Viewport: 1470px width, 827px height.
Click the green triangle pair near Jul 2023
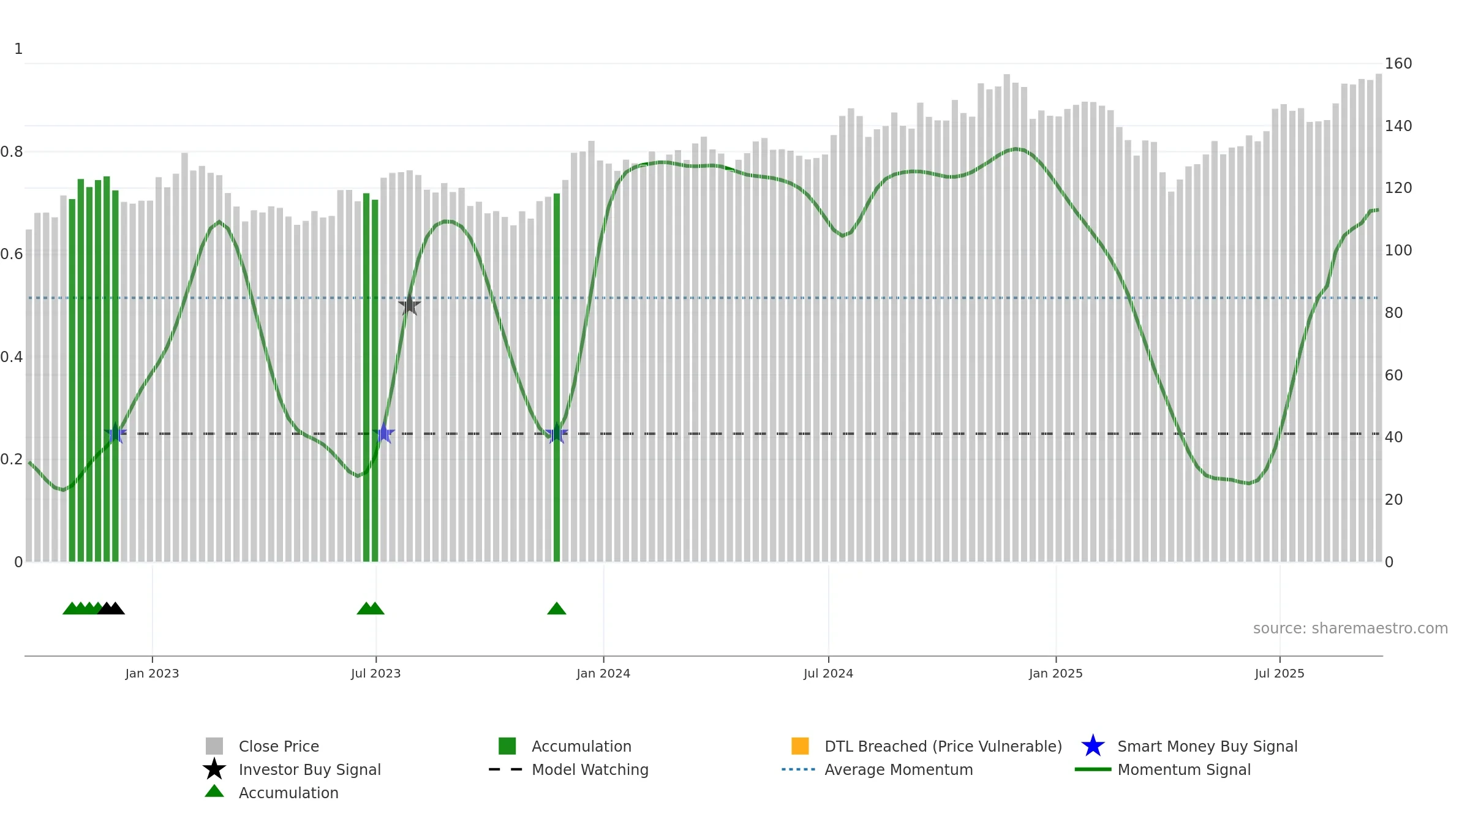[371, 608]
